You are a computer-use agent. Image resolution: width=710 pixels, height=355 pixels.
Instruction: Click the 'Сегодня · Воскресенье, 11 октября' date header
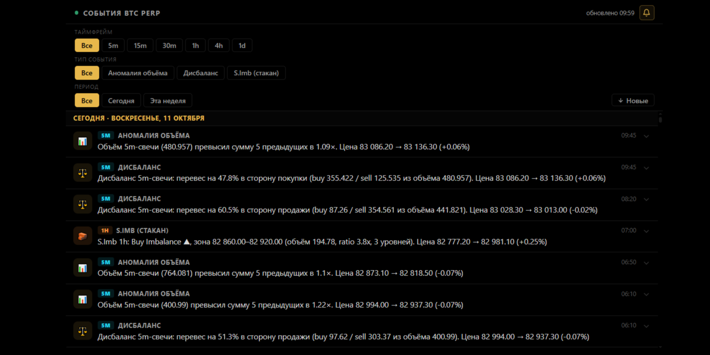click(x=139, y=118)
